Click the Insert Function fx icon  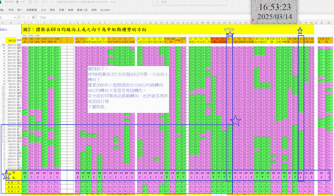[x=33, y=17]
